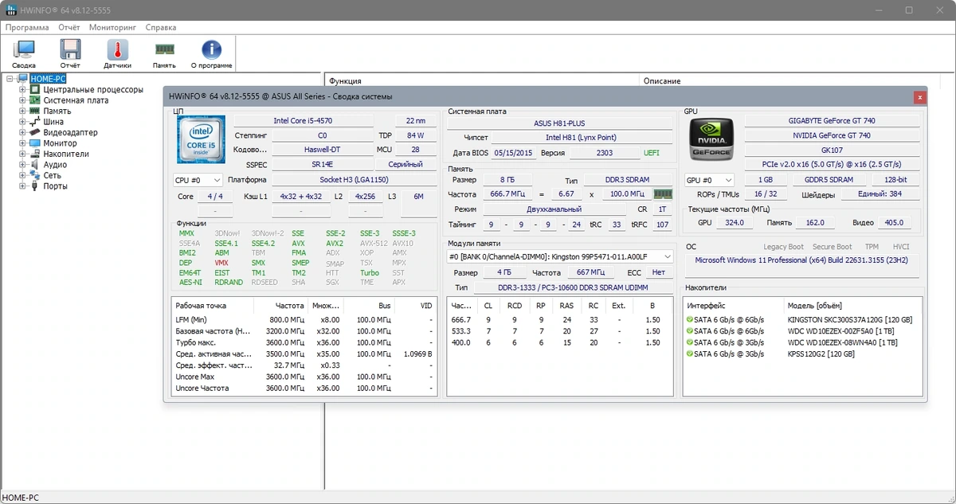Expand the Видеоадаптер tree node
The height and width of the screenshot is (504, 956).
[x=23, y=132]
